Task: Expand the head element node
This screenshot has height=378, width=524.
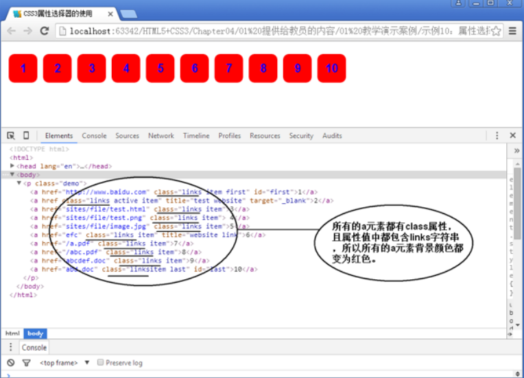Action: pyautogui.click(x=12, y=166)
